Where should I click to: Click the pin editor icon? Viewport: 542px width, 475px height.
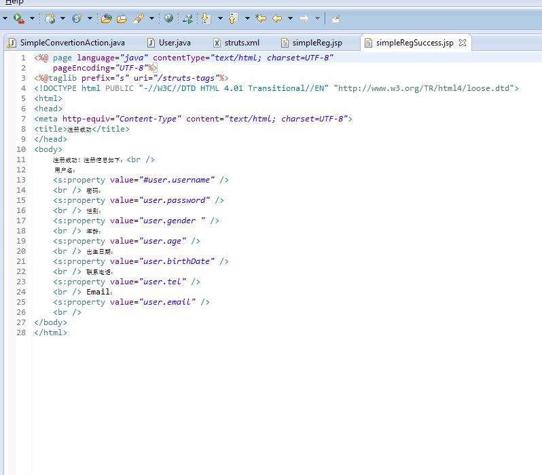336,18
